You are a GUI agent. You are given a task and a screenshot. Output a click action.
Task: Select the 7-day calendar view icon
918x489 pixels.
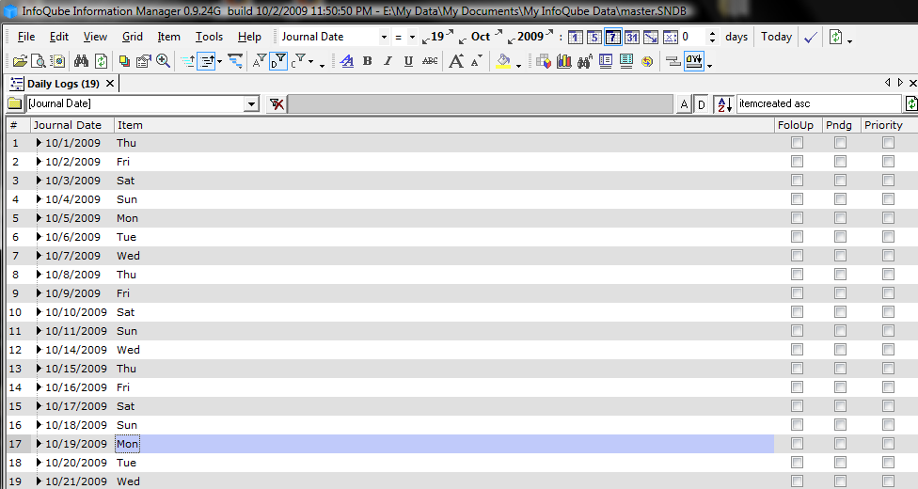pos(613,38)
